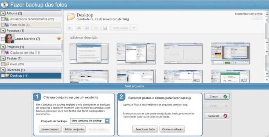Image resolution: width=269 pixels, height=137 pixels.
Task: Click the Cancelar button
Action: pyautogui.click(x=217, y=116)
